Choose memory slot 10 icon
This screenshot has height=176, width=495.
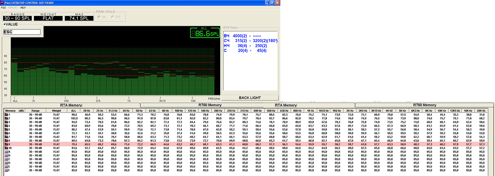(6, 148)
